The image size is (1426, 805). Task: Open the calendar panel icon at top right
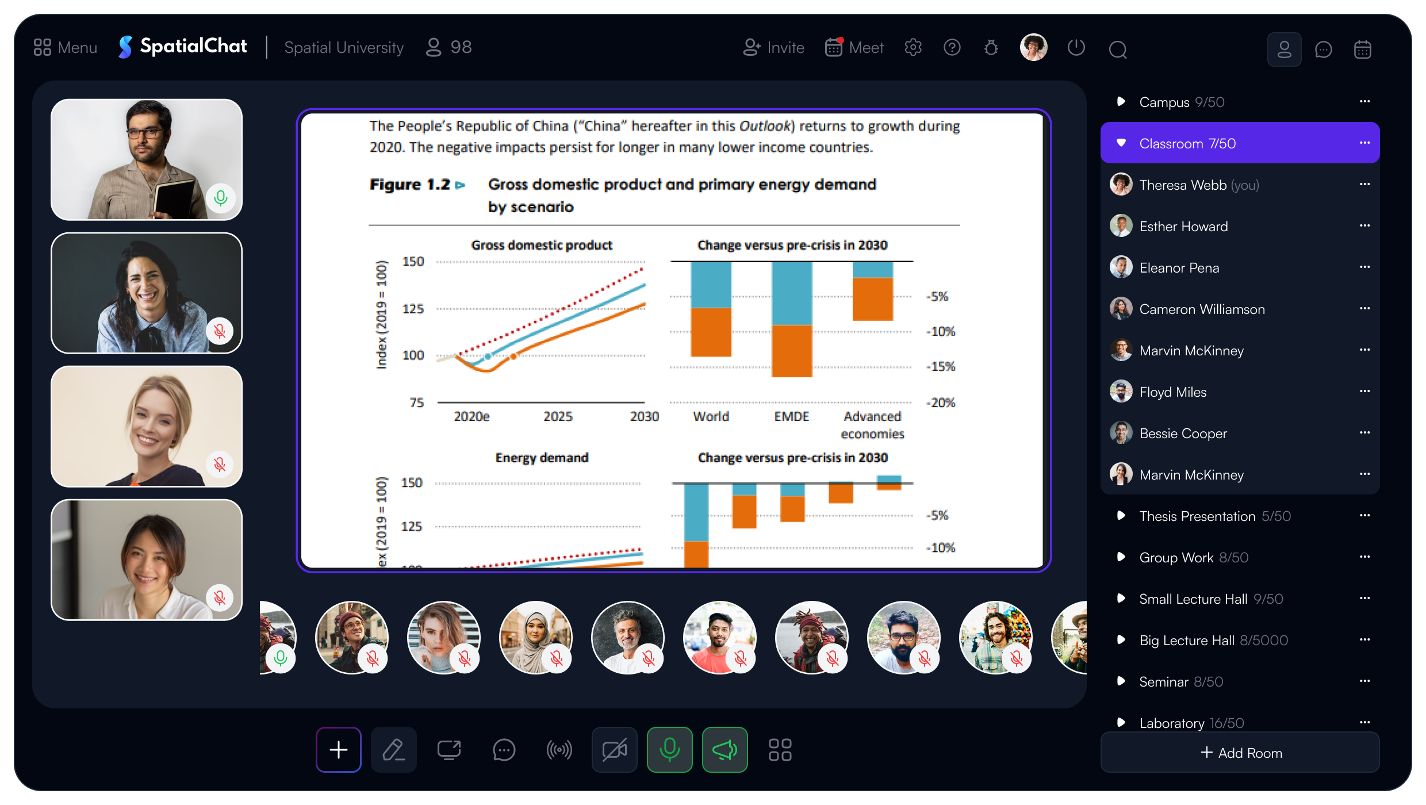[x=1362, y=49]
